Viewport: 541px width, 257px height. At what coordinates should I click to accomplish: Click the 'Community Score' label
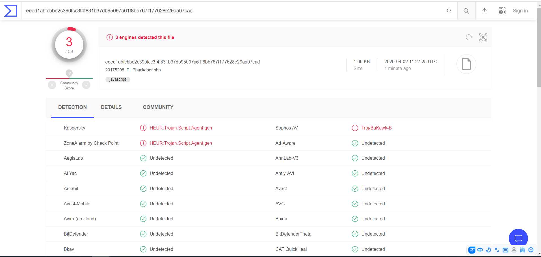tap(69, 85)
